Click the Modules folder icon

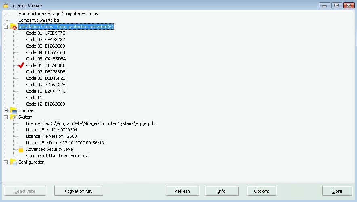(13, 110)
